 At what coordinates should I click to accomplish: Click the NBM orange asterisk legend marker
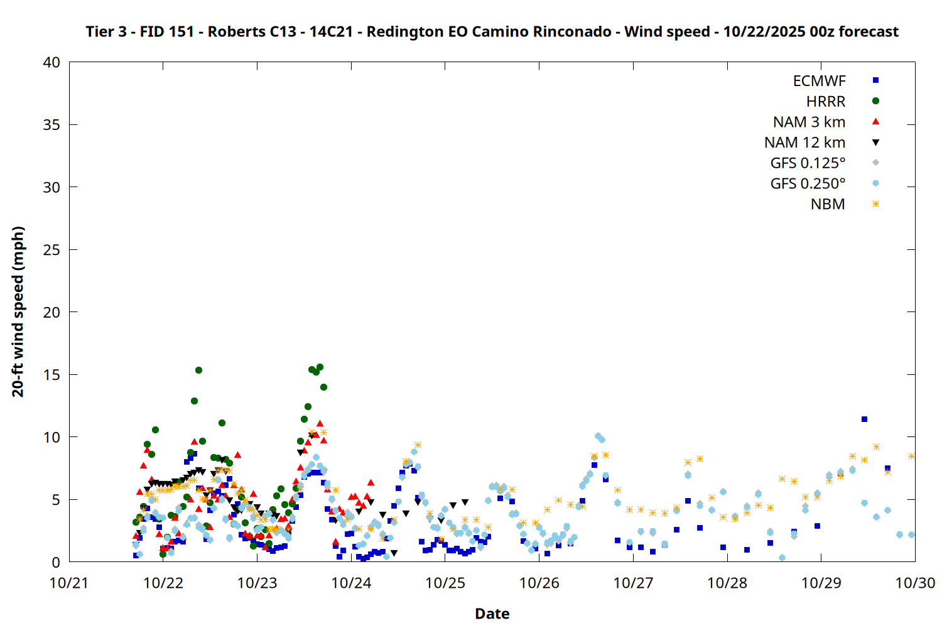point(875,204)
